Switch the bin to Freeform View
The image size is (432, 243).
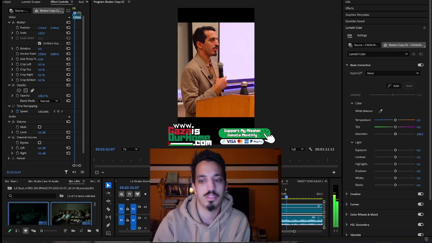point(33,231)
